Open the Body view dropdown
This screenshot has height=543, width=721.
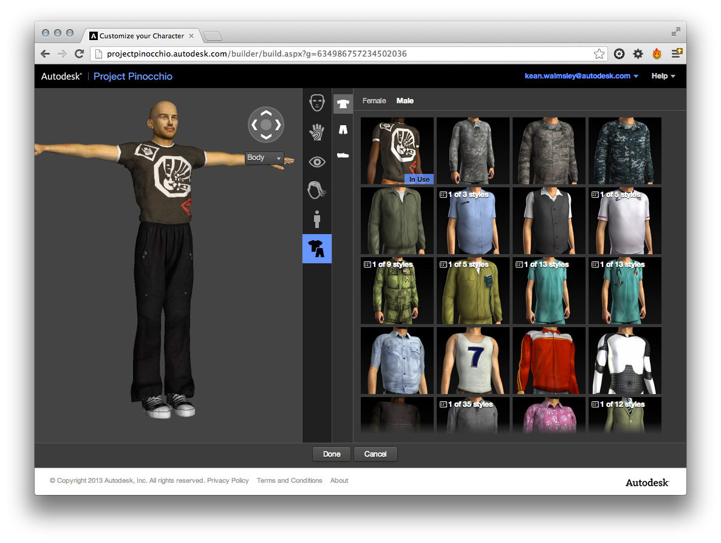[x=264, y=157]
